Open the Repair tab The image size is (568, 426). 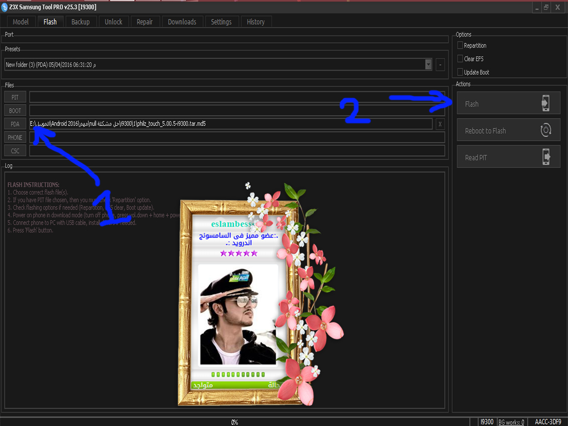tap(145, 22)
